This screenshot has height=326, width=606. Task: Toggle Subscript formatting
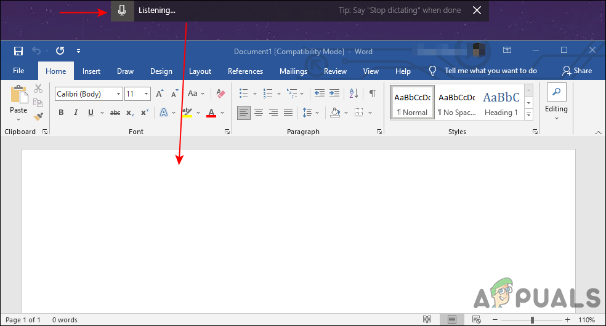pos(130,113)
